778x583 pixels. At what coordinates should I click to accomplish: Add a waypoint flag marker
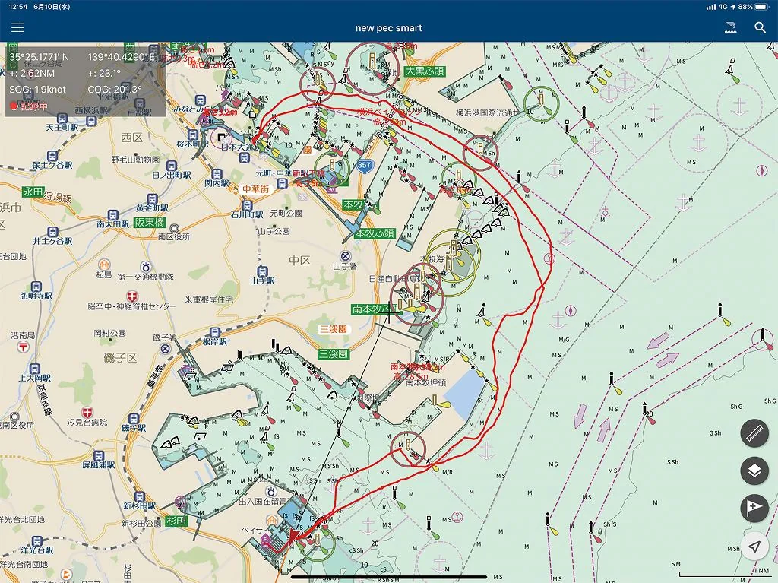pyautogui.click(x=754, y=508)
